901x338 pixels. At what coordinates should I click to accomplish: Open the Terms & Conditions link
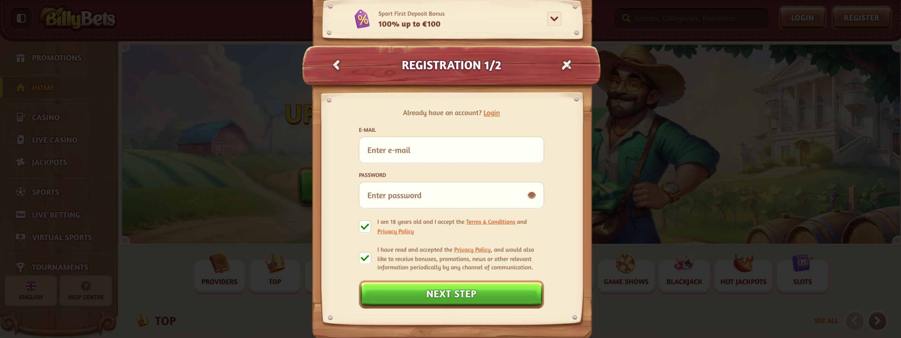[490, 222]
